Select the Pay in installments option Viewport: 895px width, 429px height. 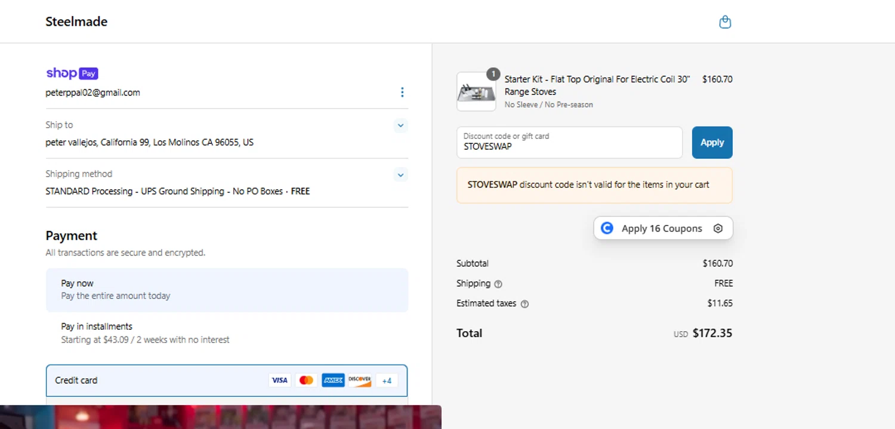[x=227, y=333]
